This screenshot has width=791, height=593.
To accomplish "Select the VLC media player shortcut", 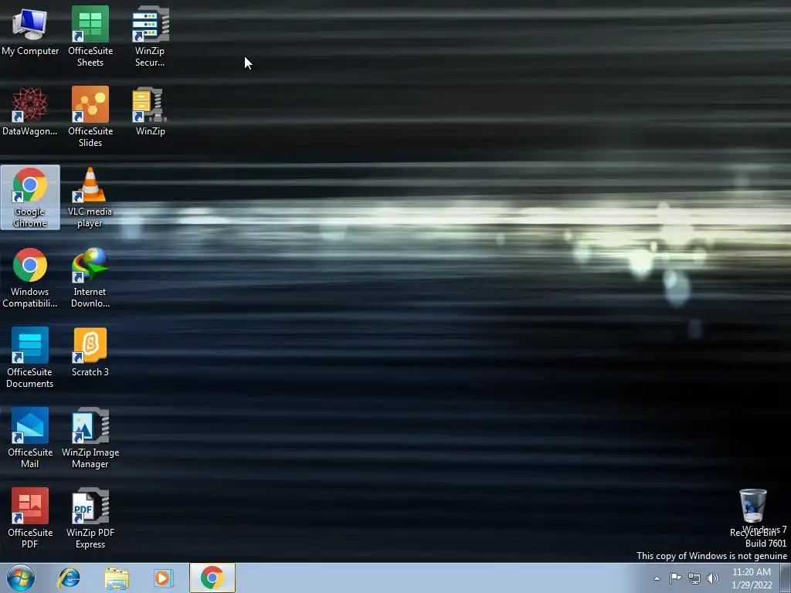I will (x=90, y=197).
